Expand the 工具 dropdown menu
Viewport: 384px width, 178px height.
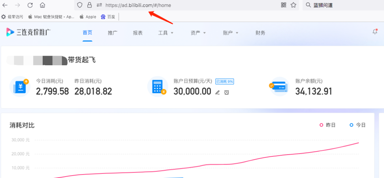pos(166,33)
